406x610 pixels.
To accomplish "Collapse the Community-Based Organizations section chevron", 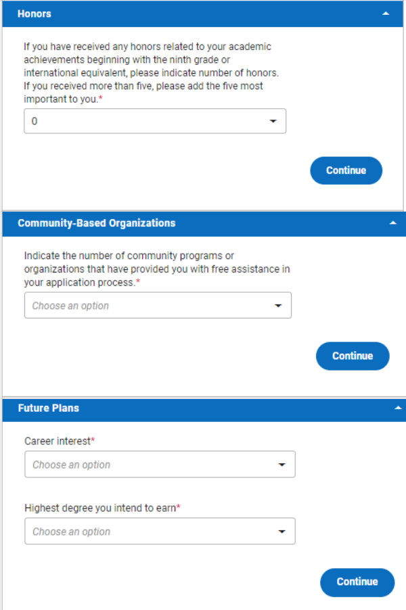I will coord(394,223).
